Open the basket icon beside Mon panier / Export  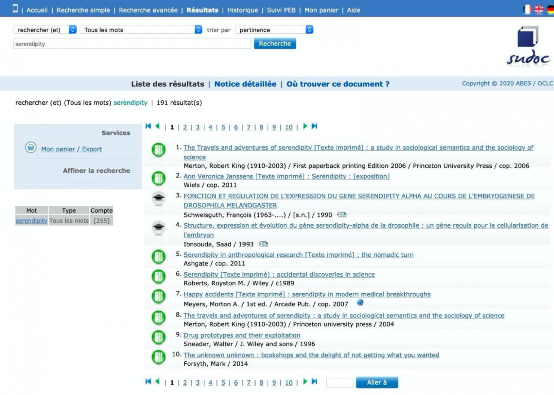click(x=31, y=148)
